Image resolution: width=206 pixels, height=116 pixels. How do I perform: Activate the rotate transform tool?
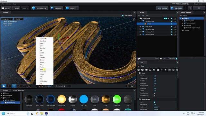pyautogui.click(x=19, y=86)
